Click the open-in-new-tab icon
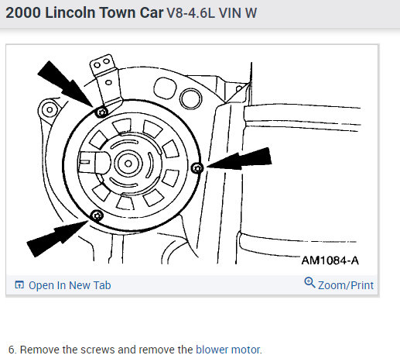The image size is (400, 362). 19,284
